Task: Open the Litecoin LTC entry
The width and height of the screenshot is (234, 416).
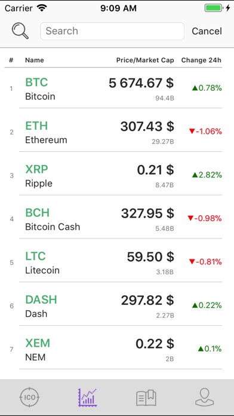Action: pyautogui.click(x=117, y=262)
